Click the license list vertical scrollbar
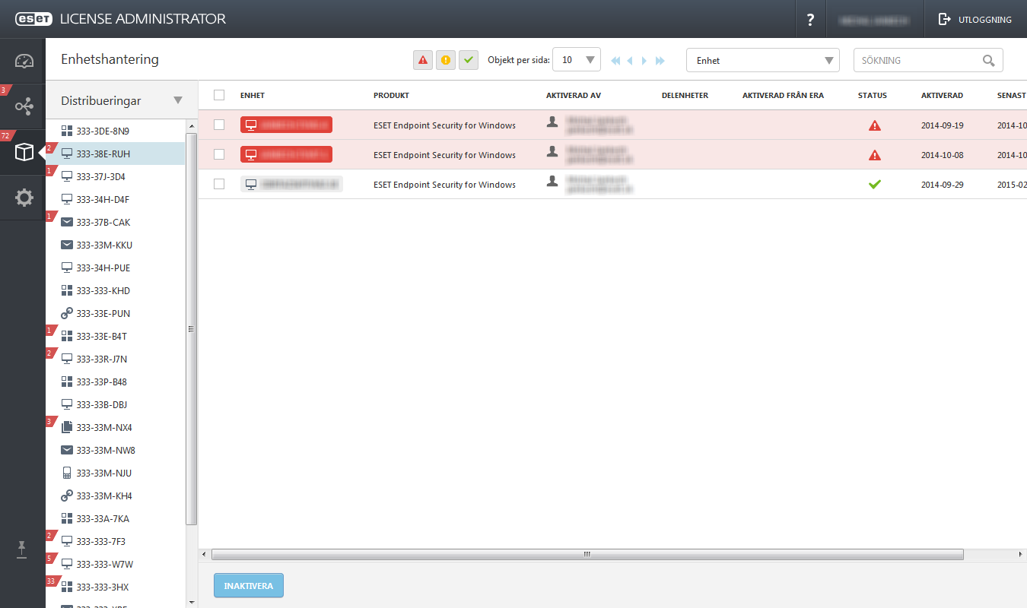The height and width of the screenshot is (608, 1027). click(x=191, y=329)
